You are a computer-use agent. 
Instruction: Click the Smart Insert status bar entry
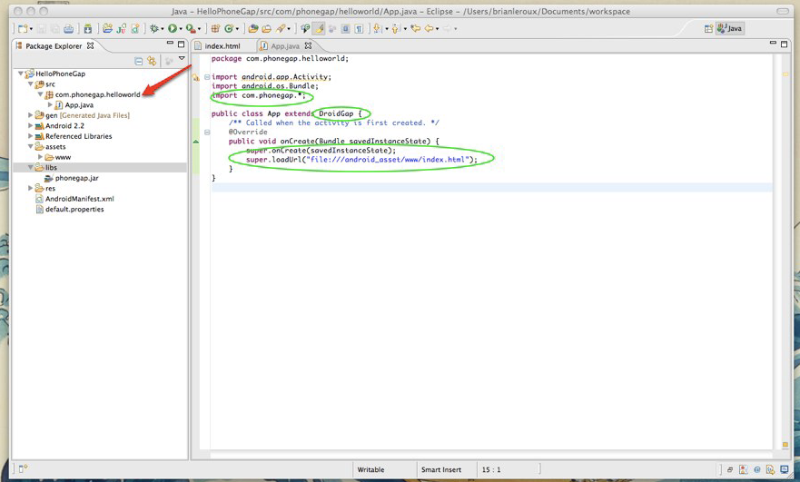click(x=441, y=470)
